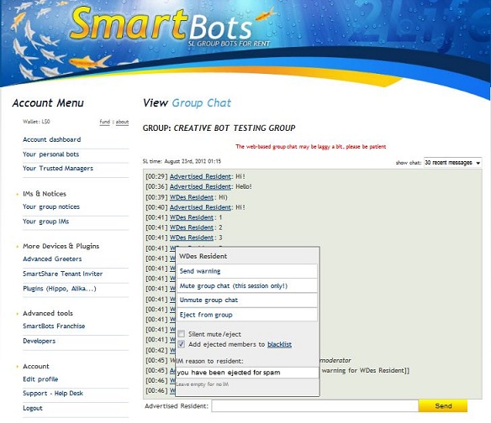This screenshot has height=423, width=491.
Task: Click 'Leave empty for no IM' hint
Action: pos(203,384)
